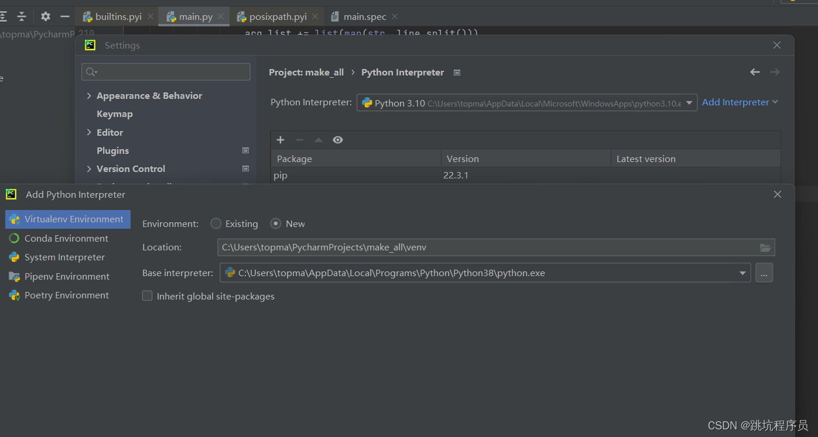Open Plugins settings page

pos(112,151)
